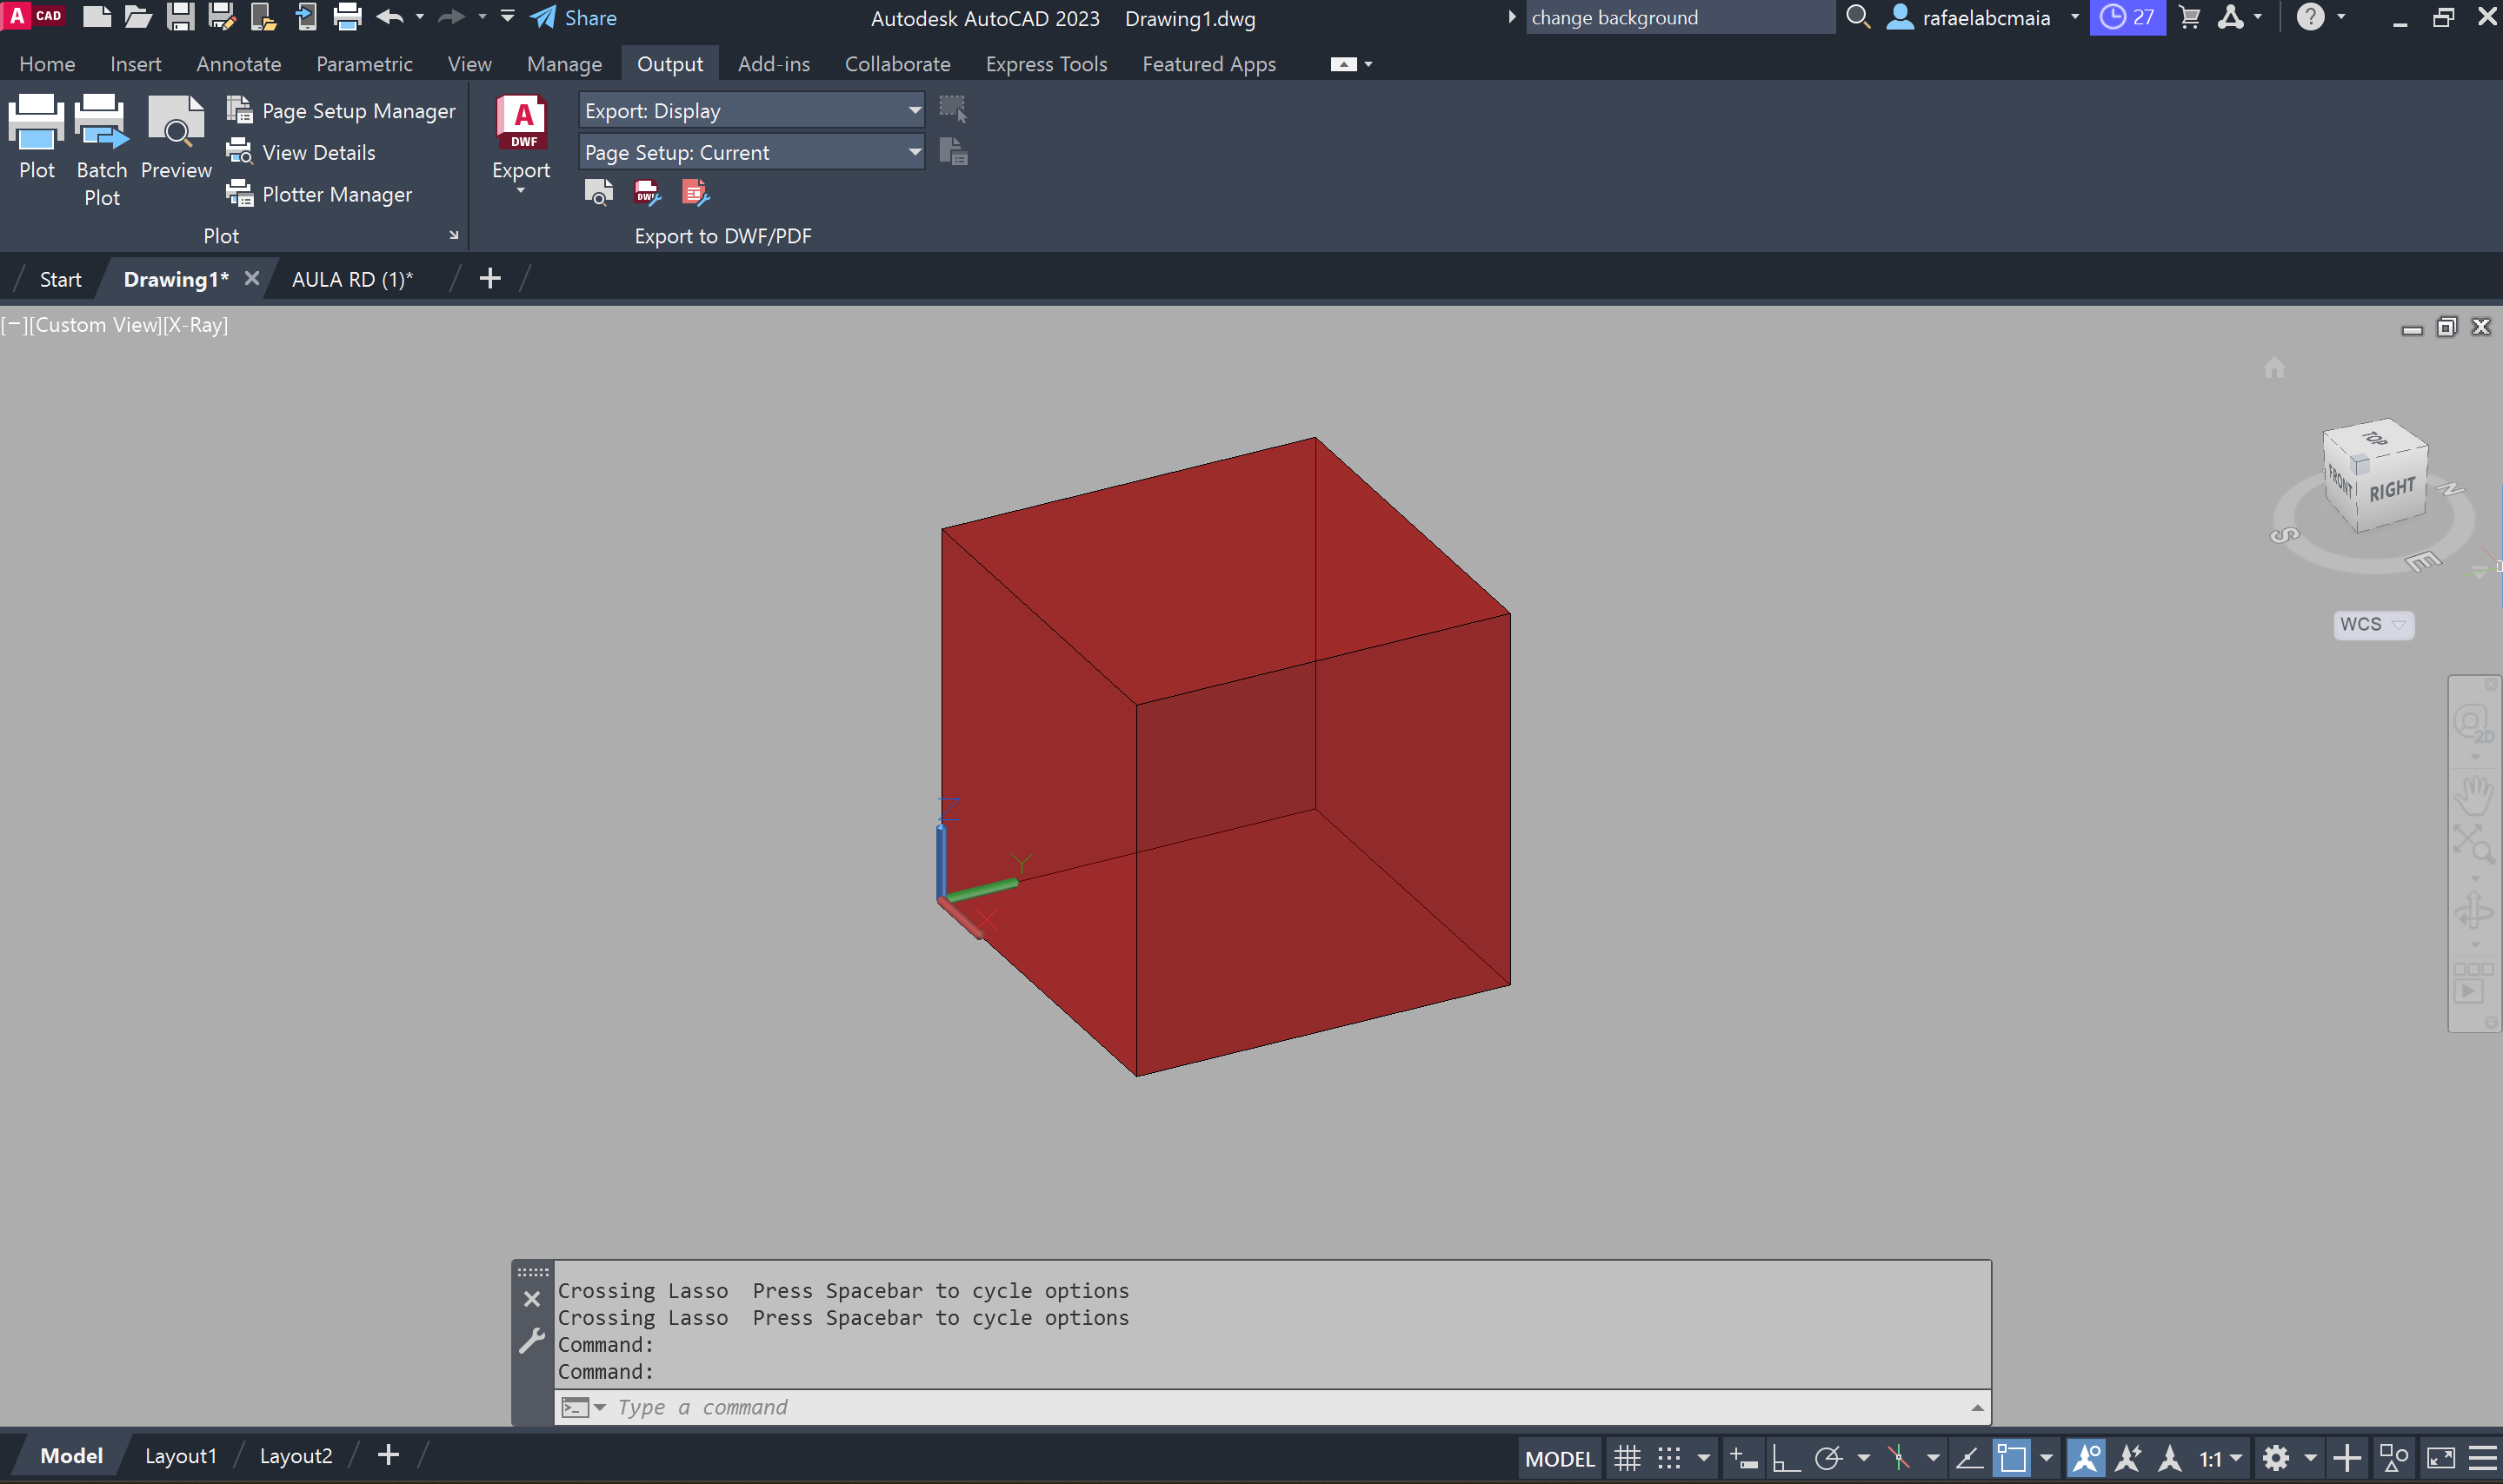Click Plotter Manager button
The height and width of the screenshot is (1484, 2503).
tap(320, 194)
